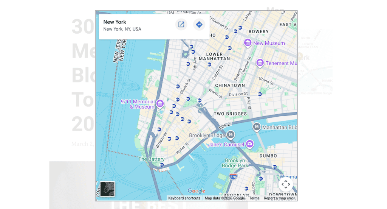Image resolution: width=387 pixels, height=209 pixels.
Task: Click the DUMBO neighborhood label
Action: coord(268,156)
